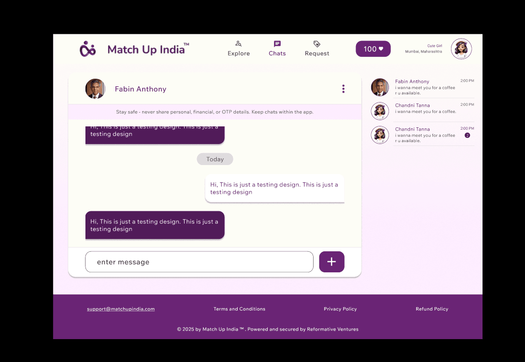Click the enter message input field
Image resolution: width=525 pixels, height=362 pixels.
[199, 262]
